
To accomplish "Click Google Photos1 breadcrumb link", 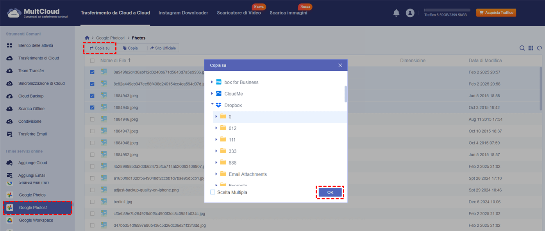I will click(x=111, y=38).
